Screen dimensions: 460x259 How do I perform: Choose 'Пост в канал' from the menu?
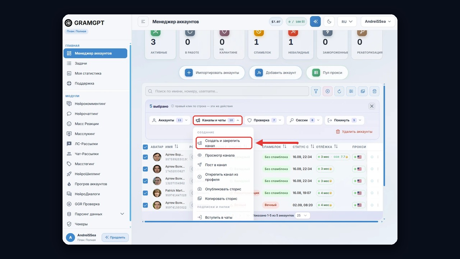[x=223, y=165]
